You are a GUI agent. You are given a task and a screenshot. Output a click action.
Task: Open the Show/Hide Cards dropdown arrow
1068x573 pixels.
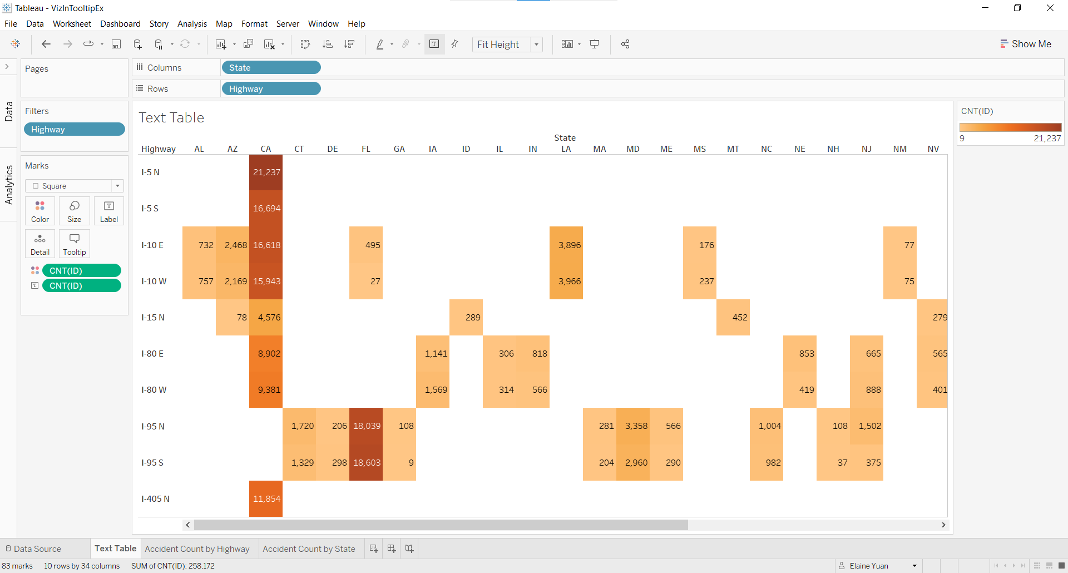point(580,45)
